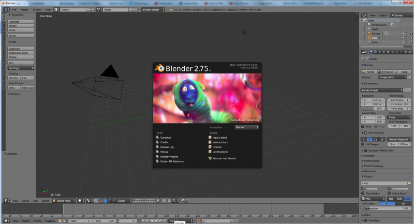
Task: Select the World item icon in outliner
Action: click(x=369, y=29)
